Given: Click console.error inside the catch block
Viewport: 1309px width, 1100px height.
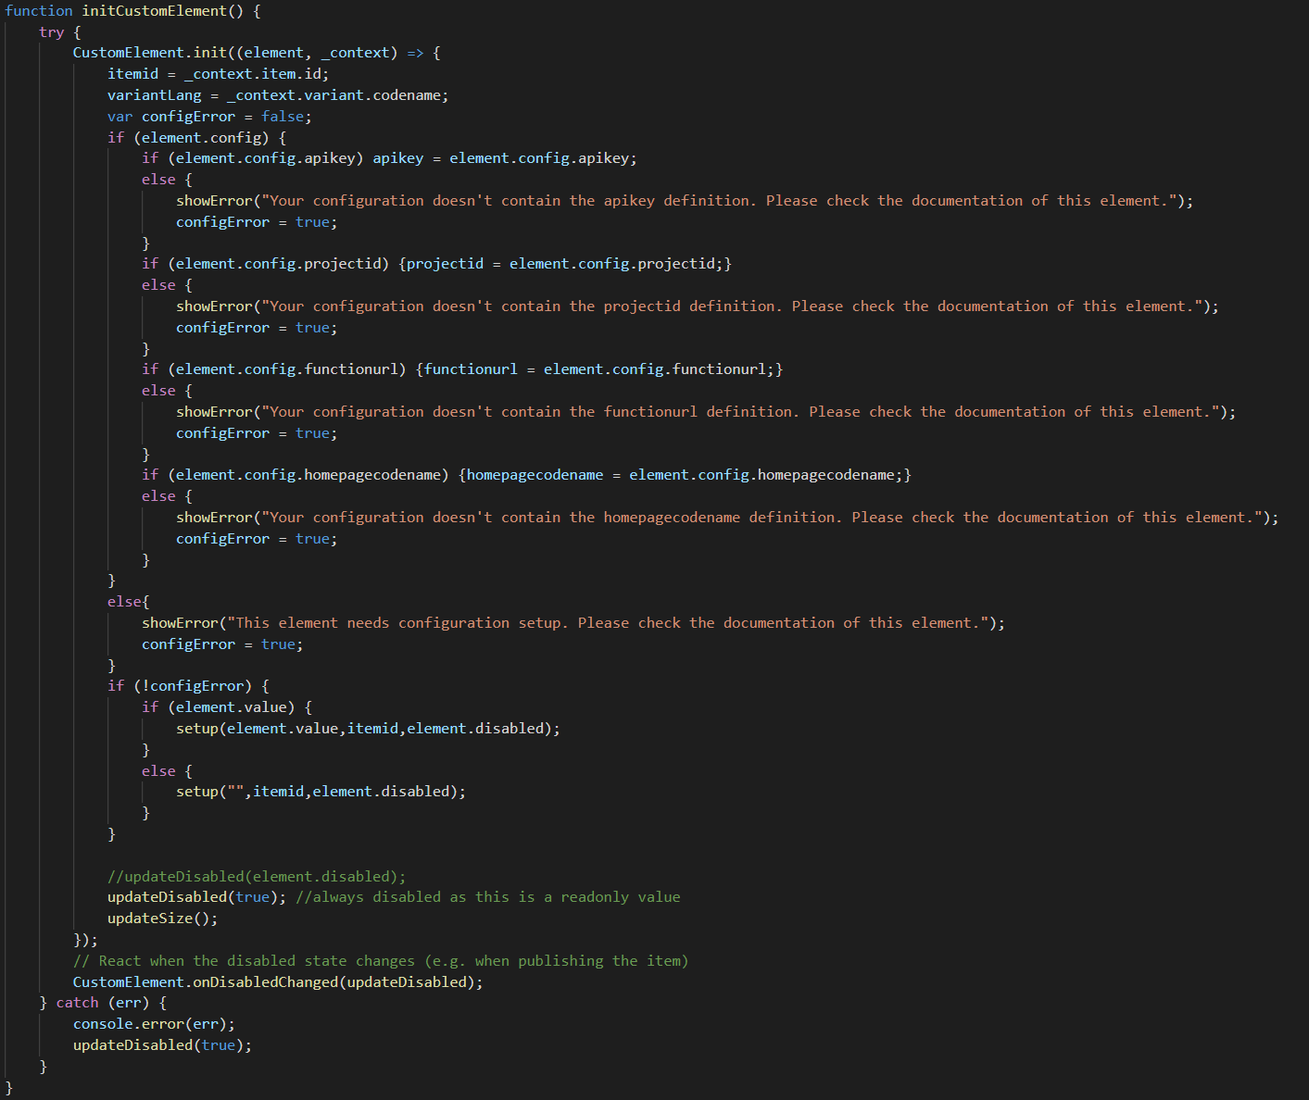Looking at the screenshot, I should pyautogui.click(x=130, y=1023).
